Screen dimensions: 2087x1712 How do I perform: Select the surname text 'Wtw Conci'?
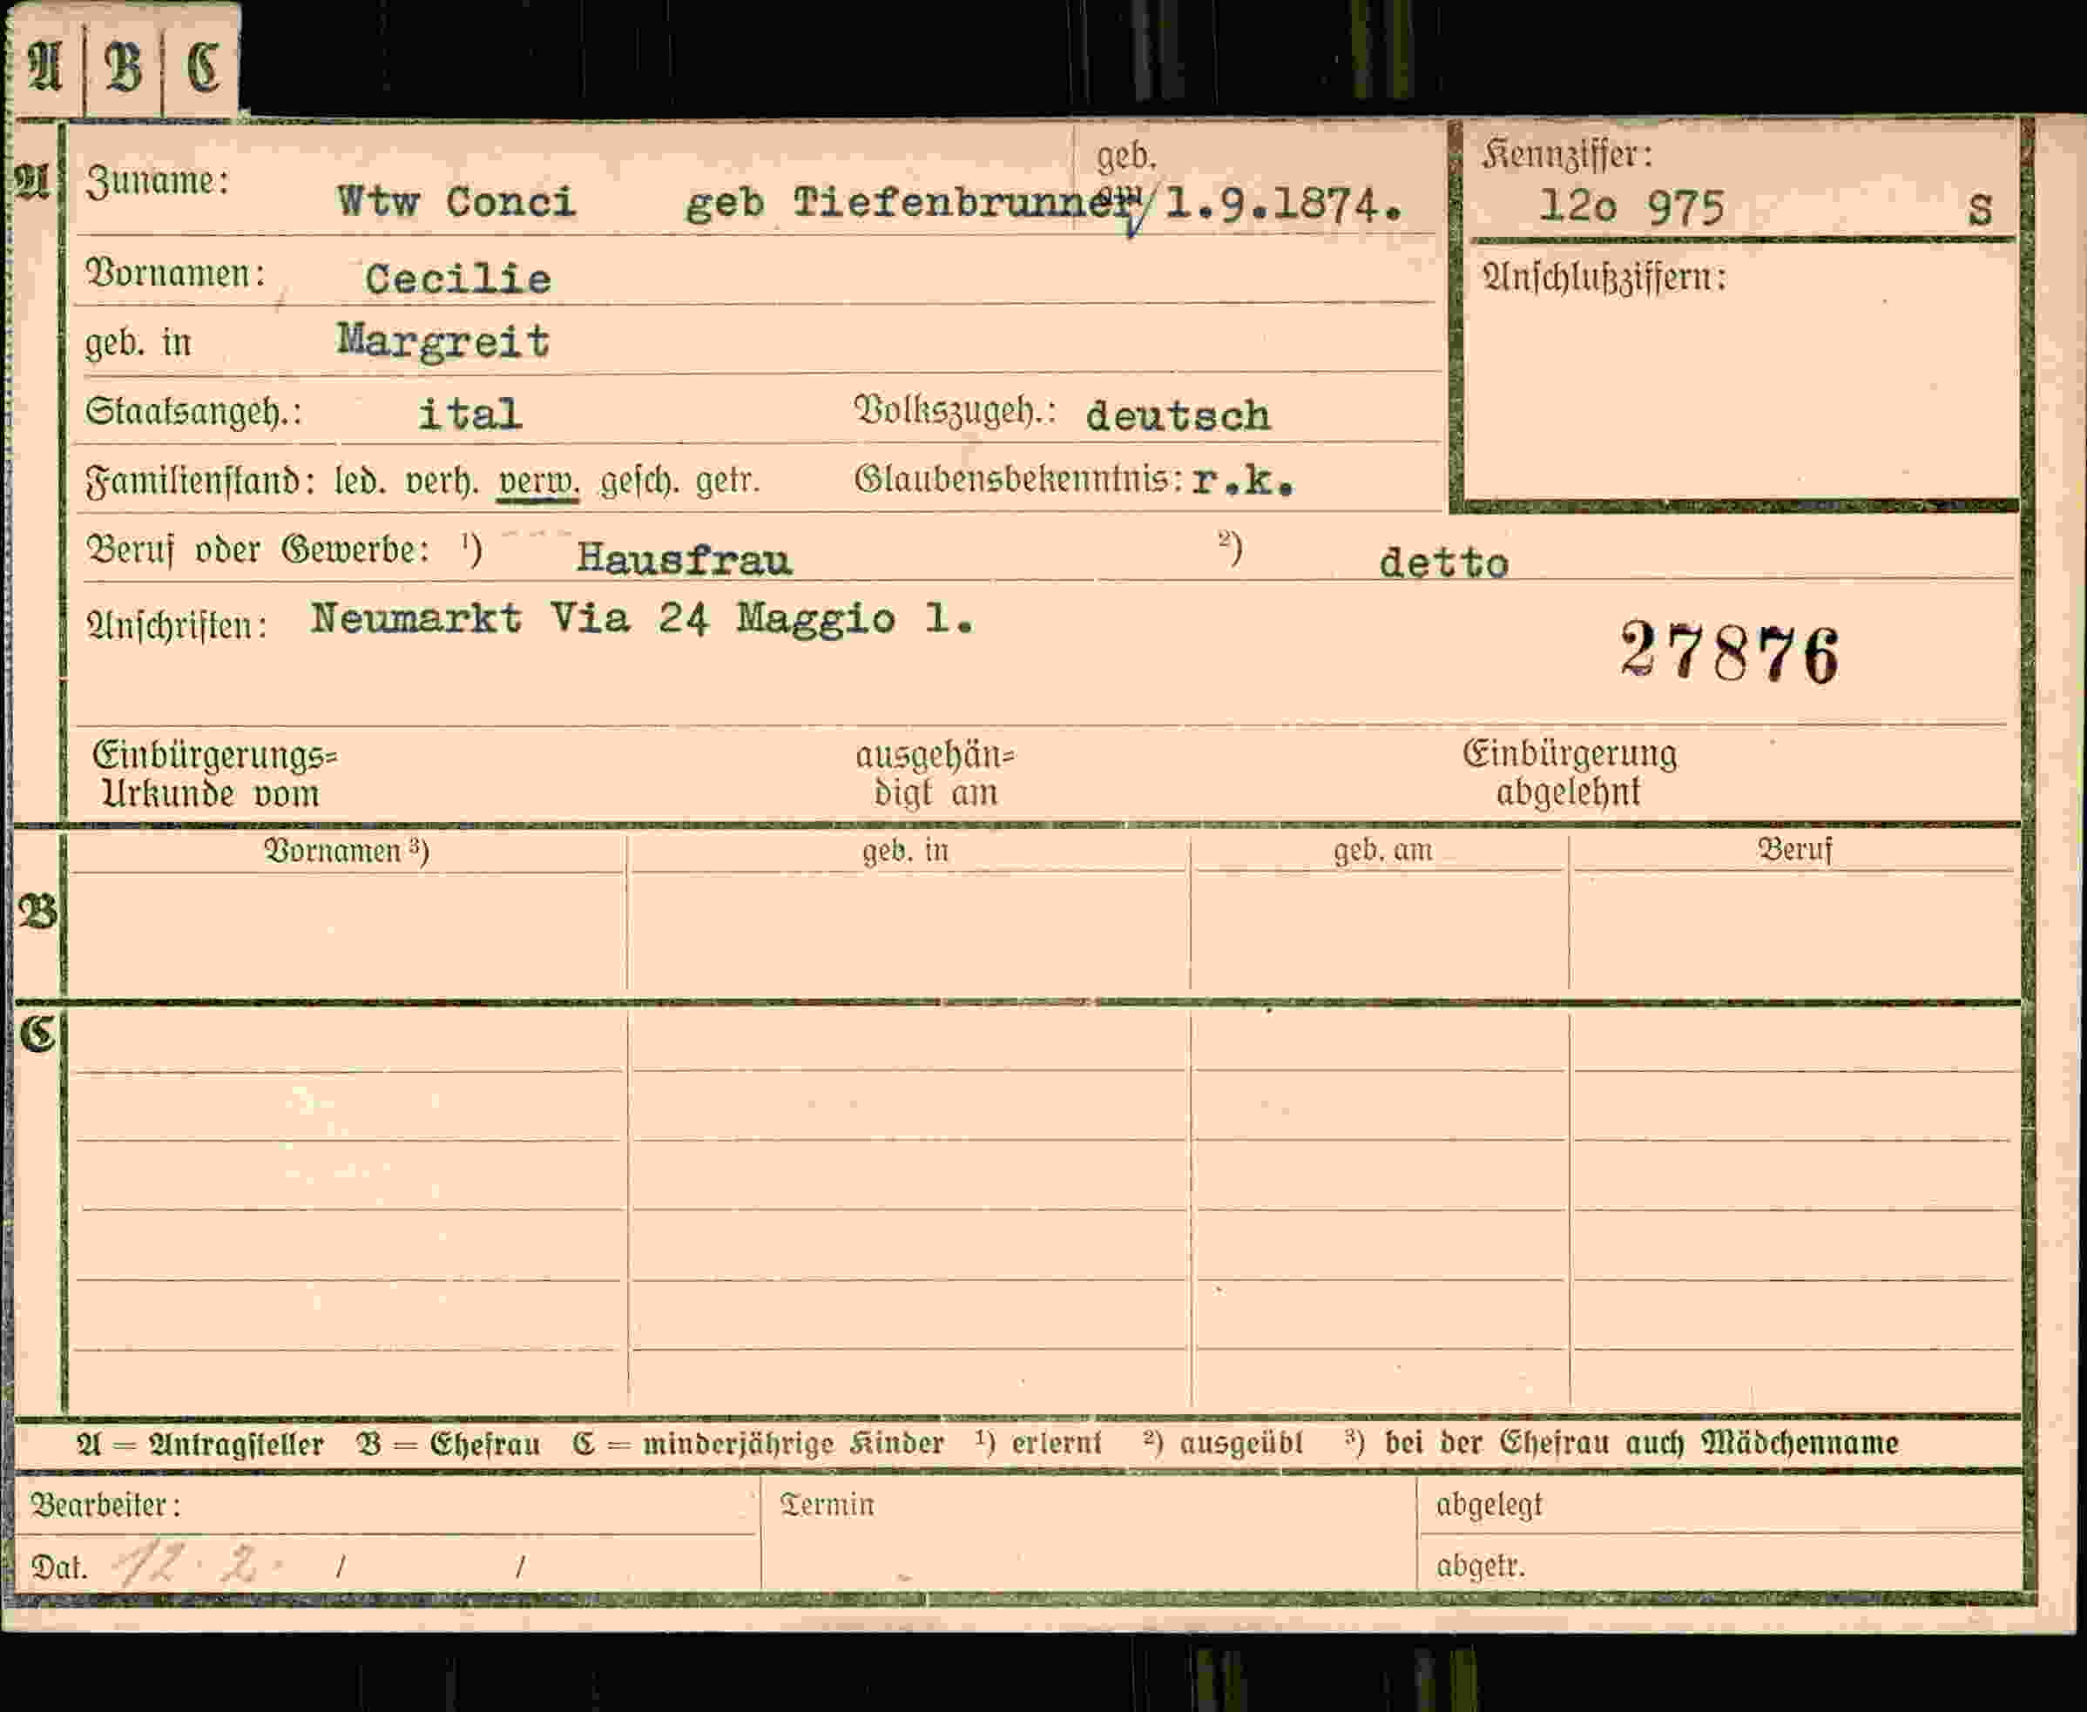pos(456,202)
